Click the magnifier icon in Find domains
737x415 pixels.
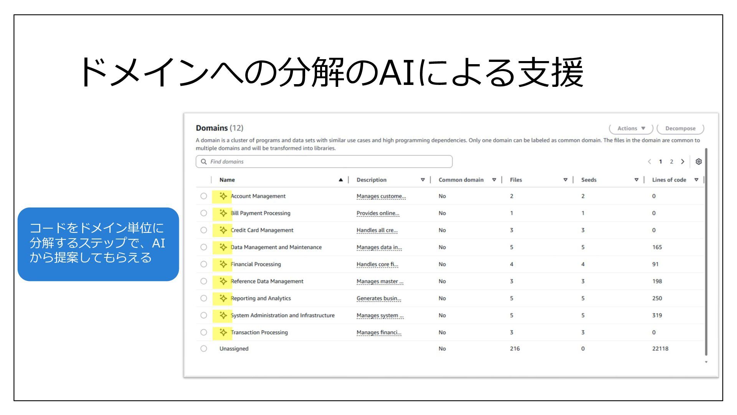(204, 162)
